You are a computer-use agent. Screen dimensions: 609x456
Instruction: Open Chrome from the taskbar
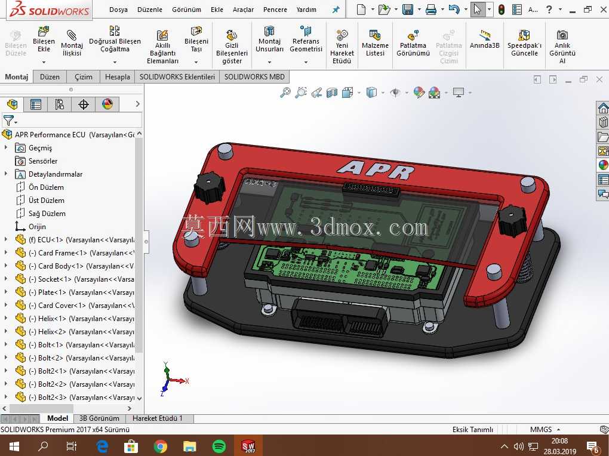[160, 446]
